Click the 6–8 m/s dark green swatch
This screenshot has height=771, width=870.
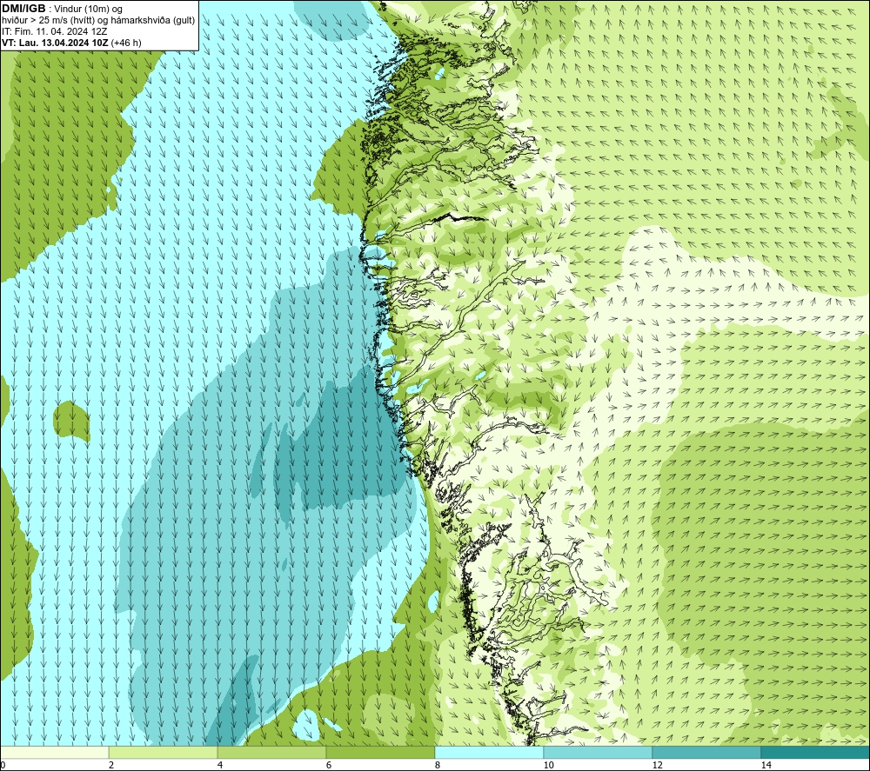[x=381, y=752]
